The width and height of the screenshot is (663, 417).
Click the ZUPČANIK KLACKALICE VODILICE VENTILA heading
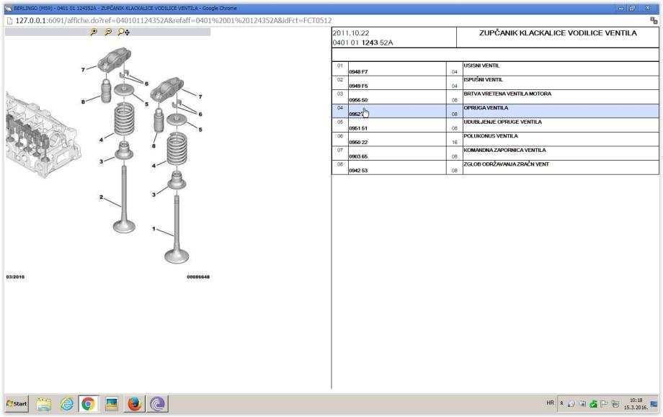(x=558, y=33)
